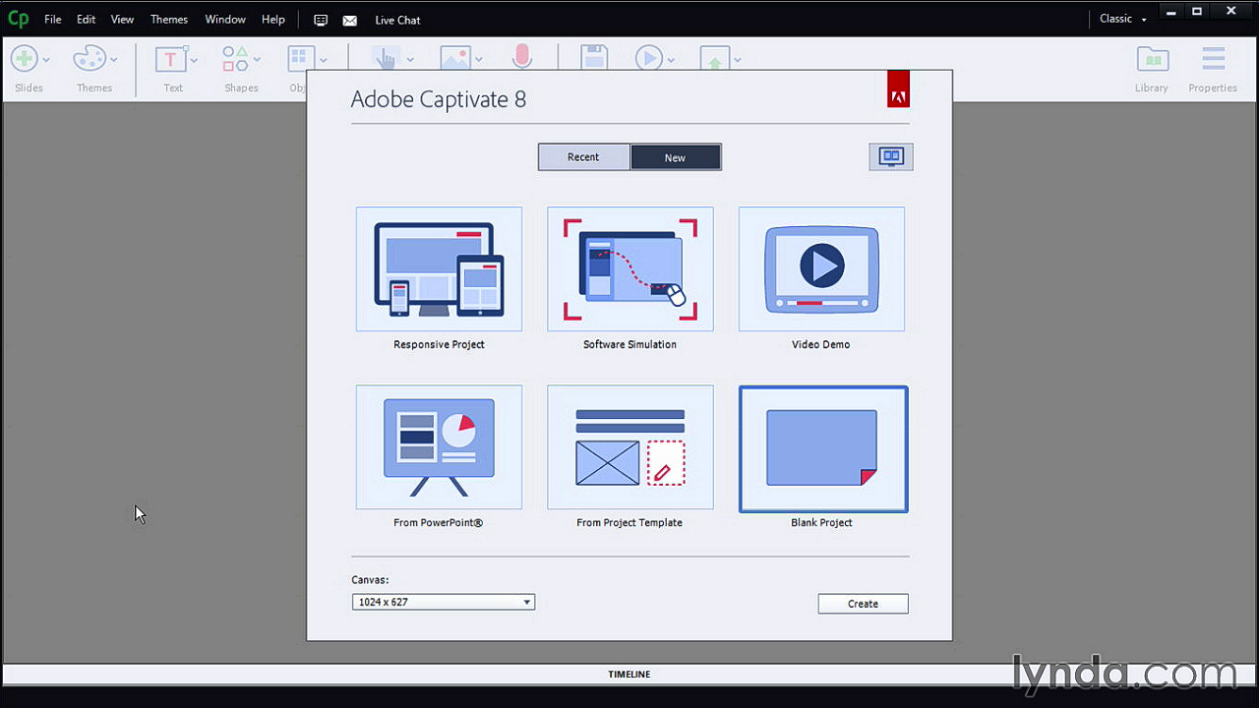Select the Video Demo thumbnail
Image resolution: width=1259 pixels, height=708 pixels.
click(821, 268)
